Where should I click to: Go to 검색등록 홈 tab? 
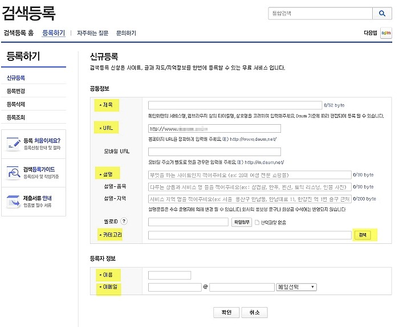[x=19, y=33]
